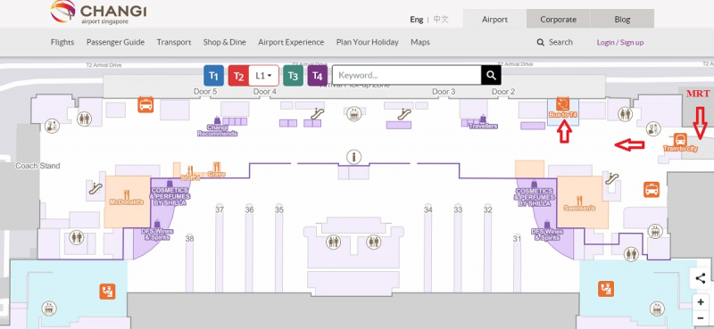714x329 pixels.
Task: Select the Swensen's dining icon
Action: [x=579, y=201]
